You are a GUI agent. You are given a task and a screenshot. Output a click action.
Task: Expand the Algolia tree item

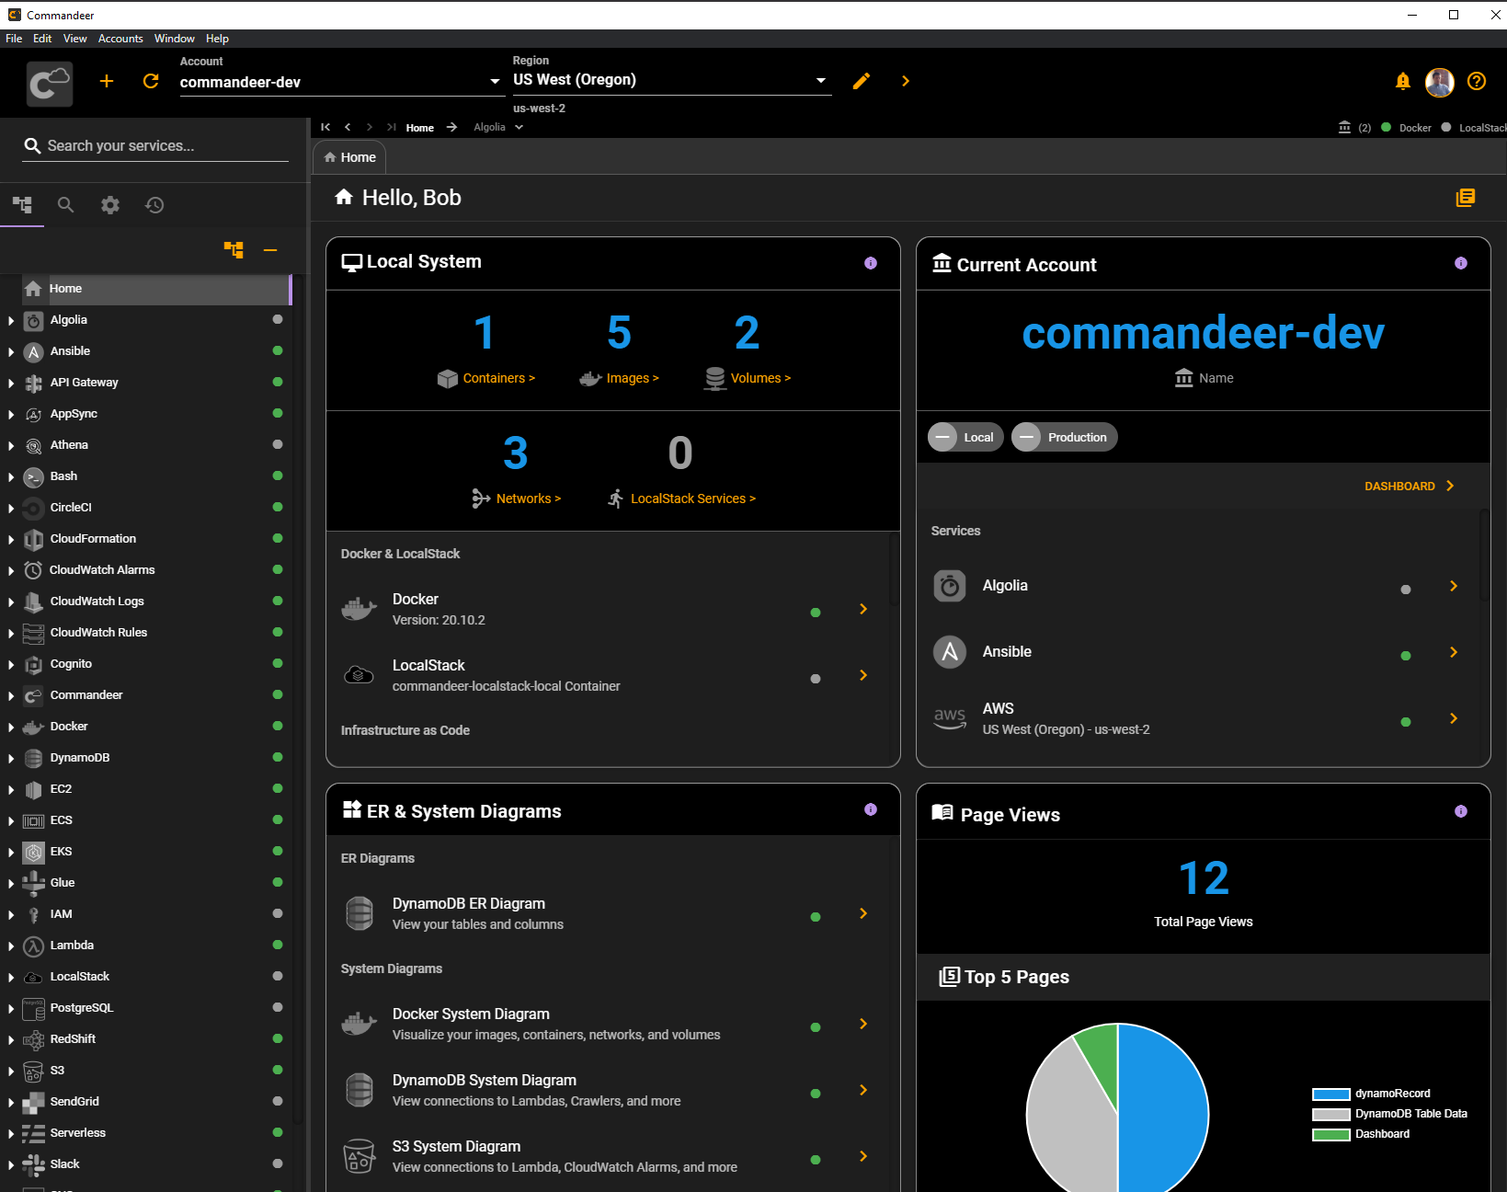(11, 321)
